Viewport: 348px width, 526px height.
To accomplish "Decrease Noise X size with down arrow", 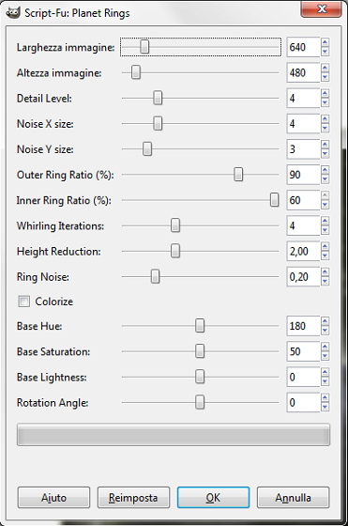I will 325,129.
